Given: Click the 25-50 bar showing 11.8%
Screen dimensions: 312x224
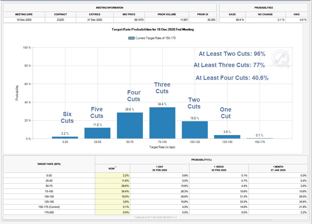Looking at the screenshot, I should click(x=97, y=133).
